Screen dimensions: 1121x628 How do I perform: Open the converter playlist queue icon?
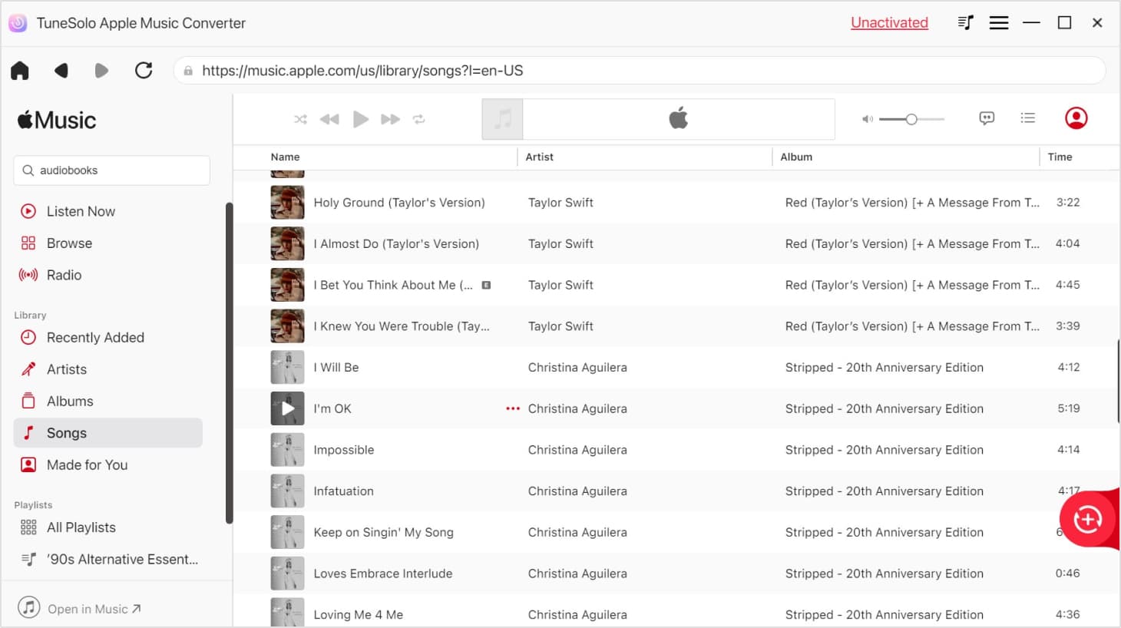(965, 23)
